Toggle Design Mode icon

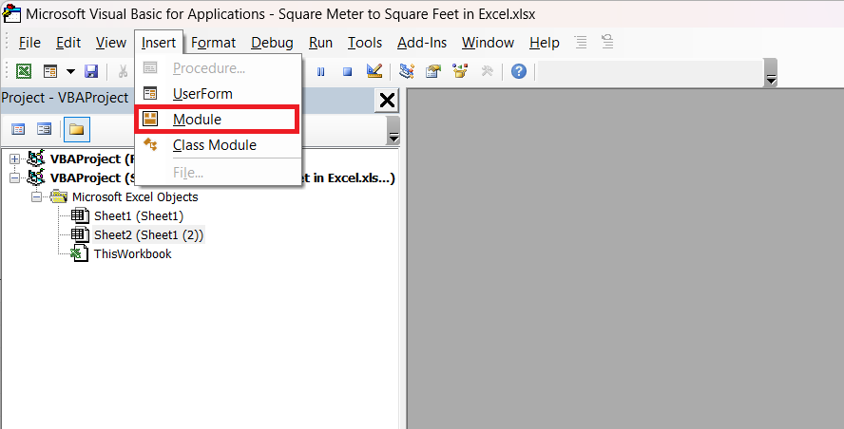tap(374, 71)
